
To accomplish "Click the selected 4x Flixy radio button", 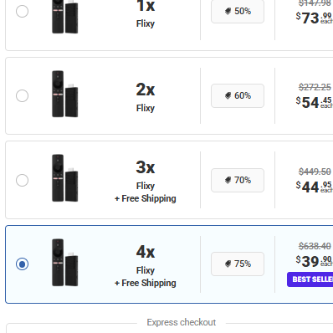I will [x=22, y=264].
